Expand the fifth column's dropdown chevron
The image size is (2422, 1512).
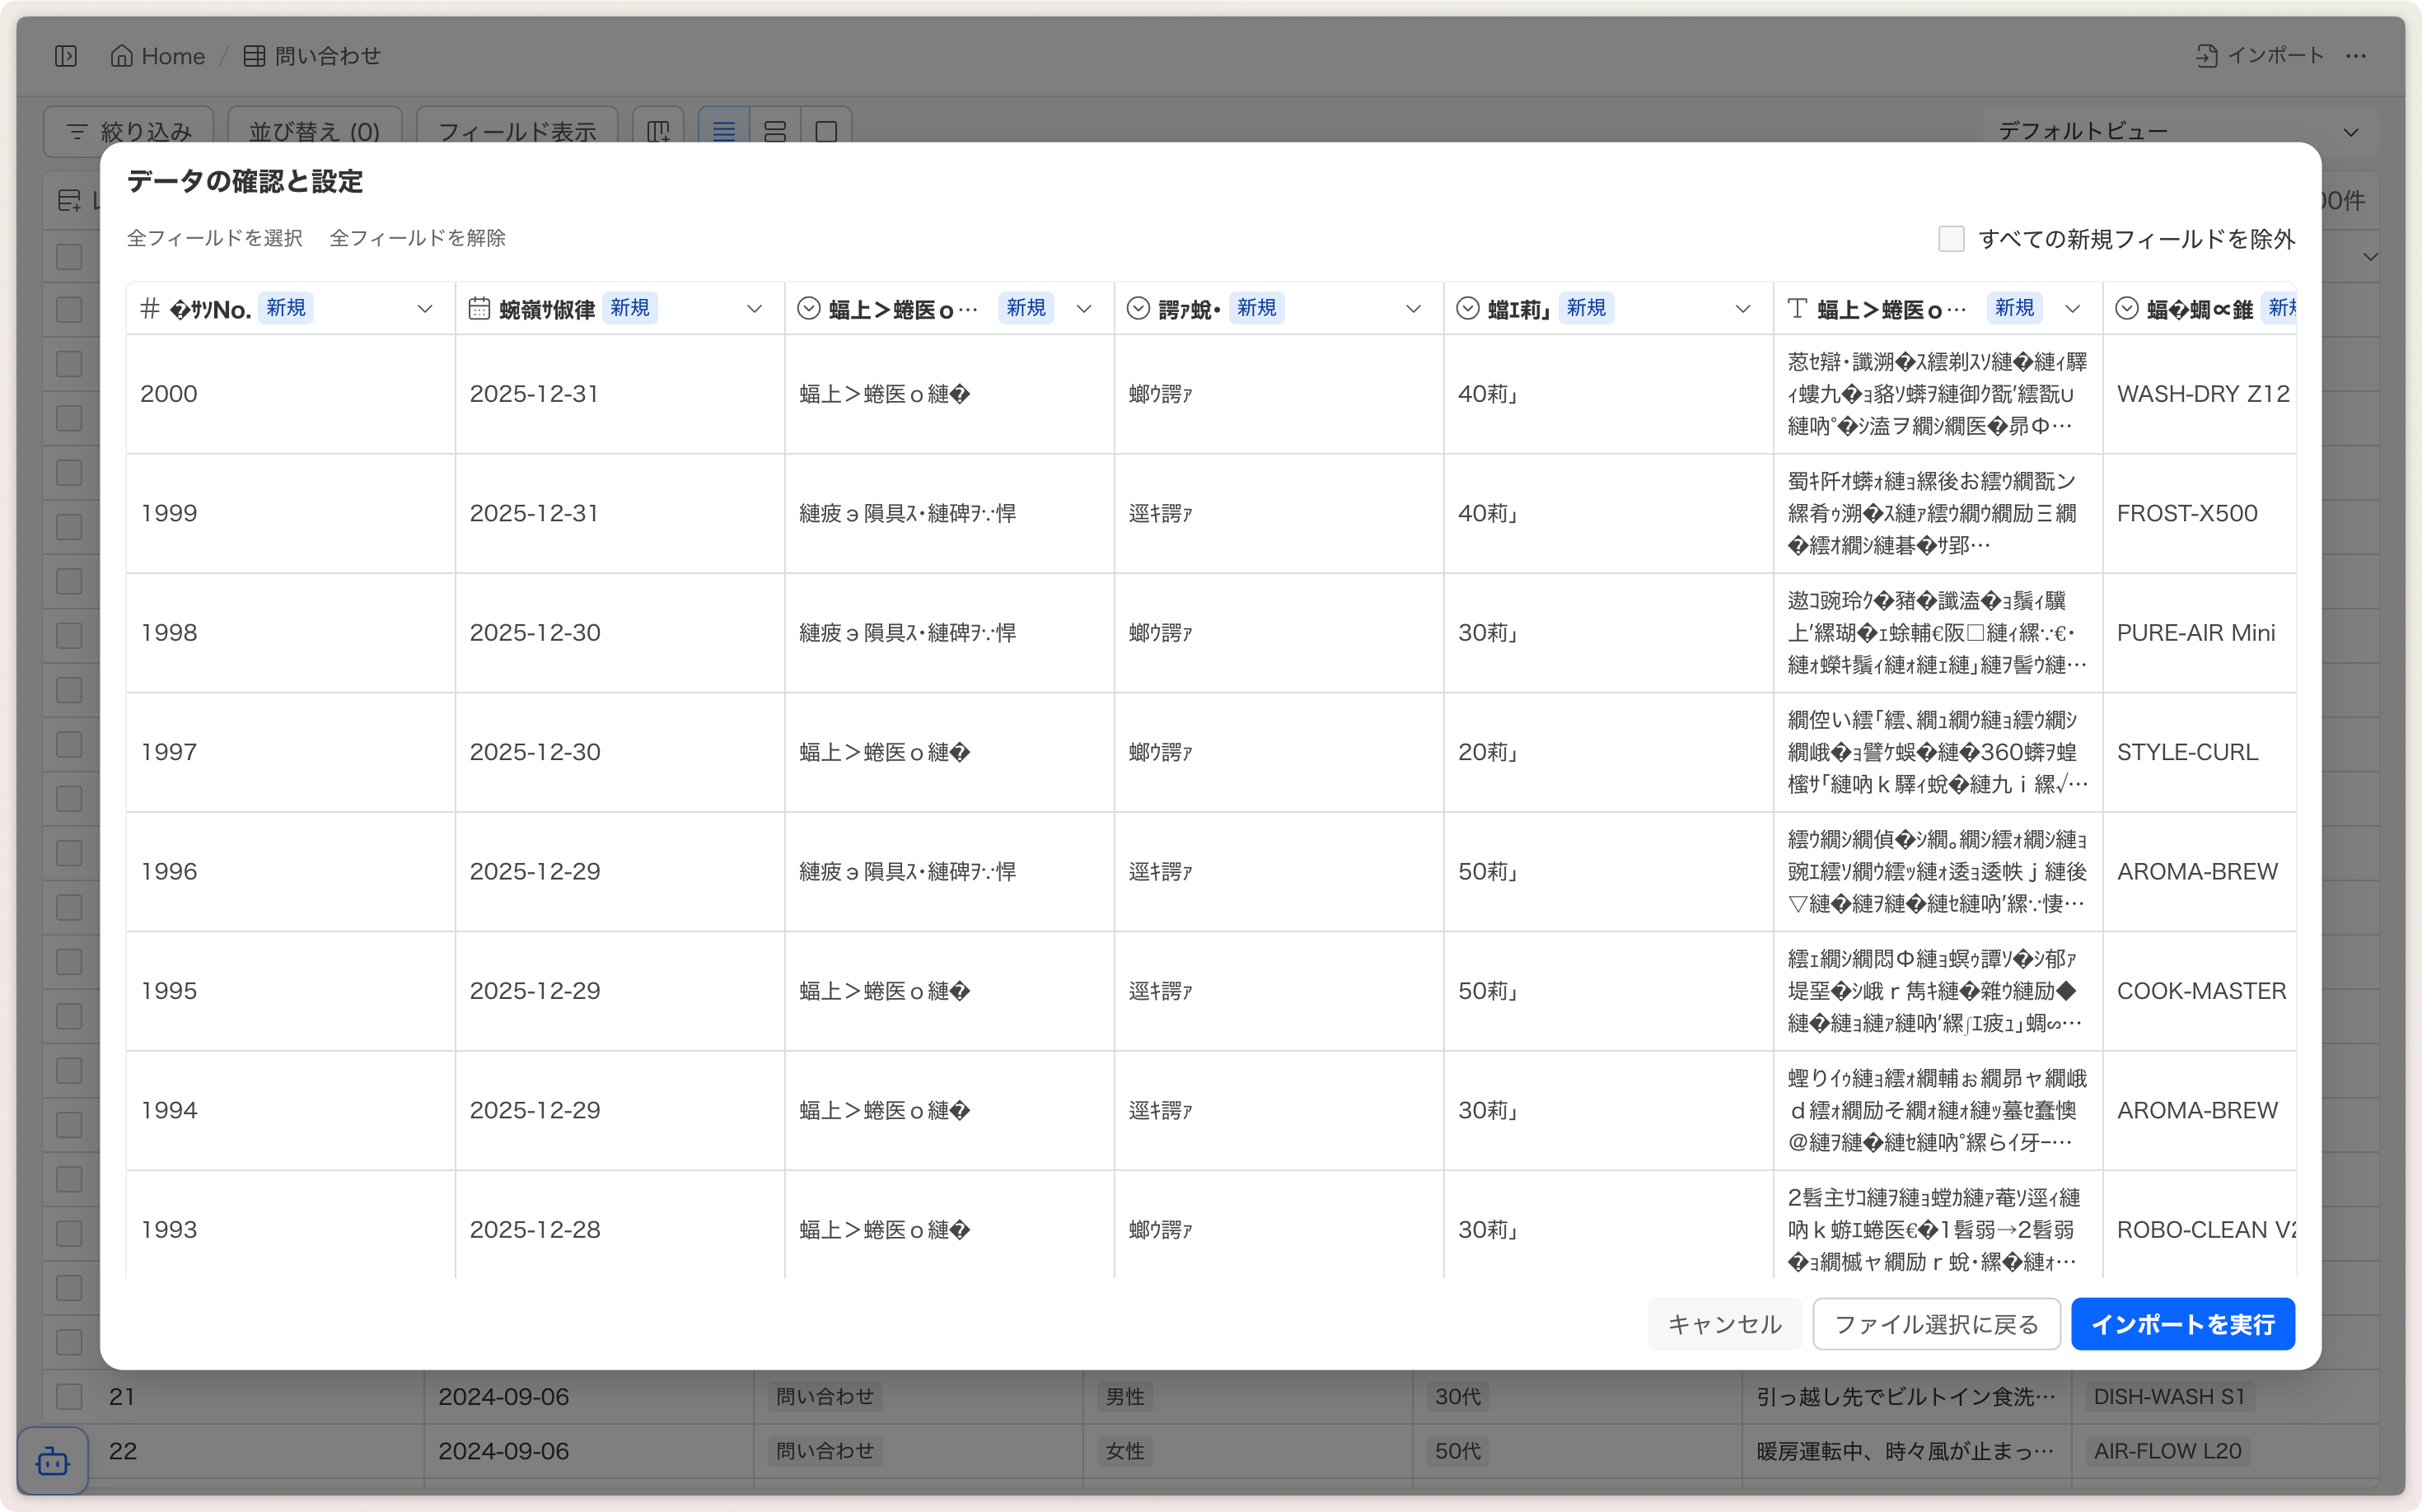1742,309
